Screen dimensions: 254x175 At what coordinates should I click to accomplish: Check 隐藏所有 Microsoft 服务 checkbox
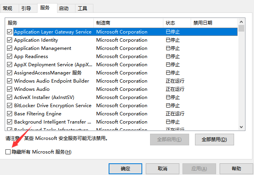8,152
